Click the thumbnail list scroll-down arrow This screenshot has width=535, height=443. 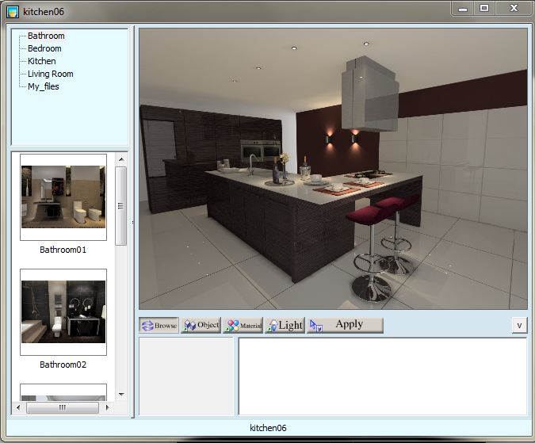coord(121,394)
